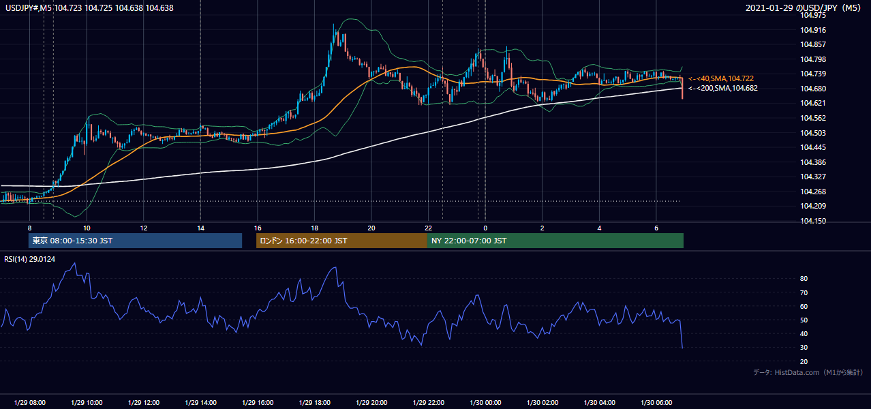Viewport: 871px width, 409px height.
Task: Click the 1/29 18:00 bottom time label
Action: click(314, 403)
